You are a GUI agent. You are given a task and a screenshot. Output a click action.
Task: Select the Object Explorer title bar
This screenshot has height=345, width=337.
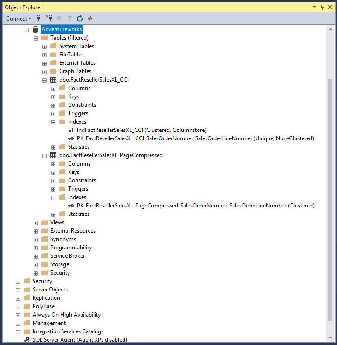click(x=169, y=7)
